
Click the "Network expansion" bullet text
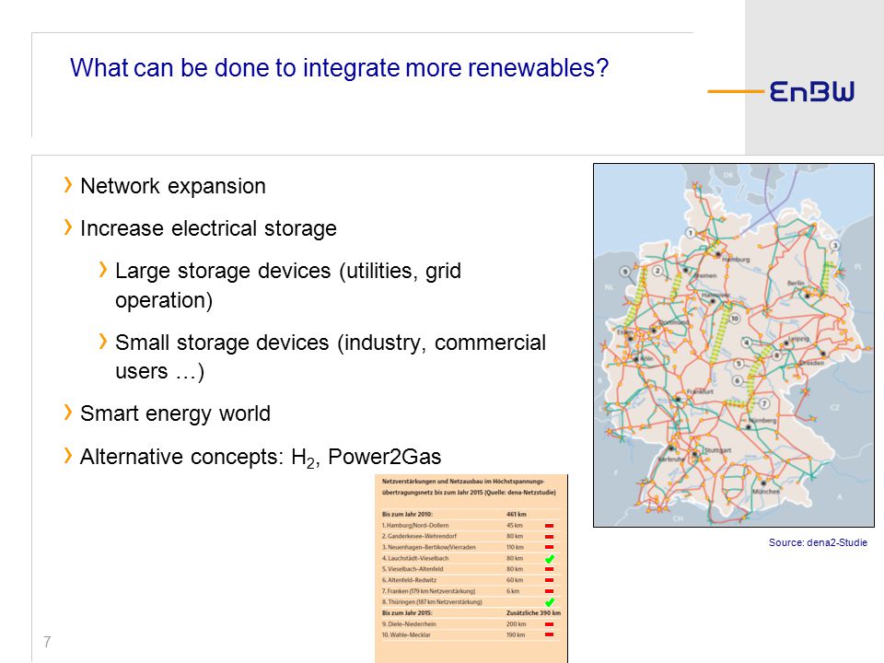(x=173, y=186)
